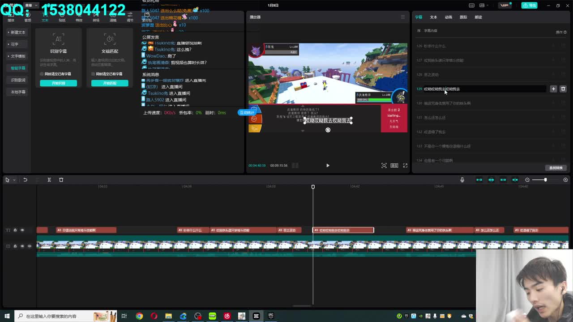Viewport: 573px width, 322px height.
Task: Click the Windows Start button
Action: pyautogui.click(x=7, y=316)
